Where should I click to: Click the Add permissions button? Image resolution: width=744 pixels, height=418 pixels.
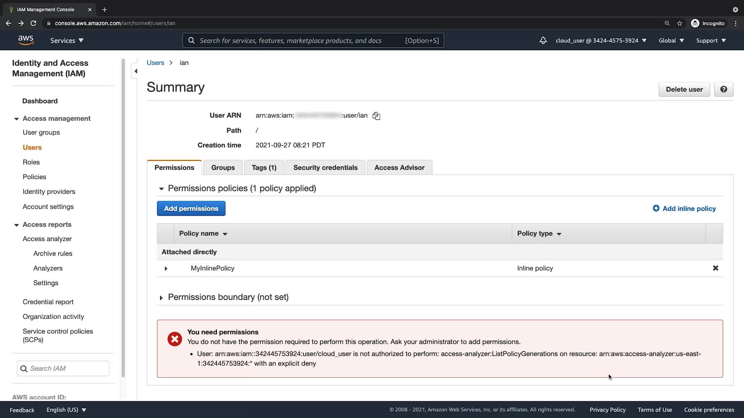tap(191, 209)
